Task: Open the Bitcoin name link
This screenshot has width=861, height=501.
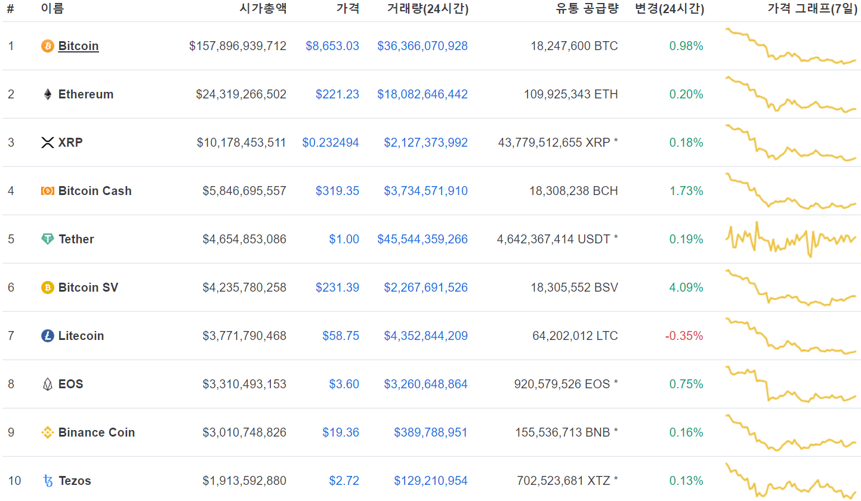Action: [78, 46]
